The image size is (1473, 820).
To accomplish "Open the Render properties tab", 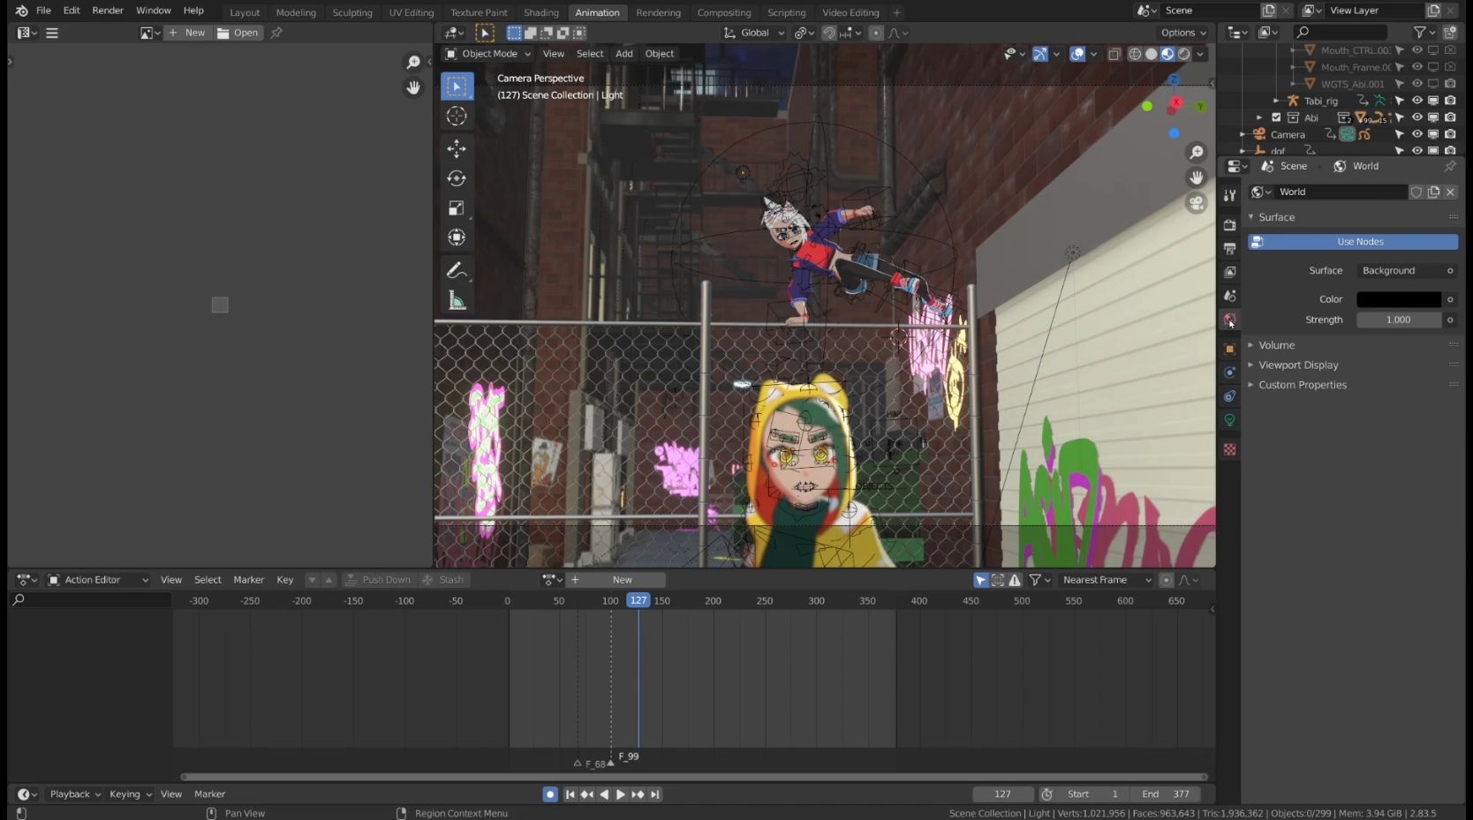I will pyautogui.click(x=1229, y=225).
